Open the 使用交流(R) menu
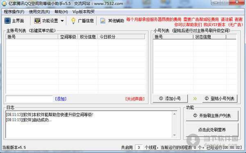This screenshot has height=153, width=246. [x=39, y=12]
